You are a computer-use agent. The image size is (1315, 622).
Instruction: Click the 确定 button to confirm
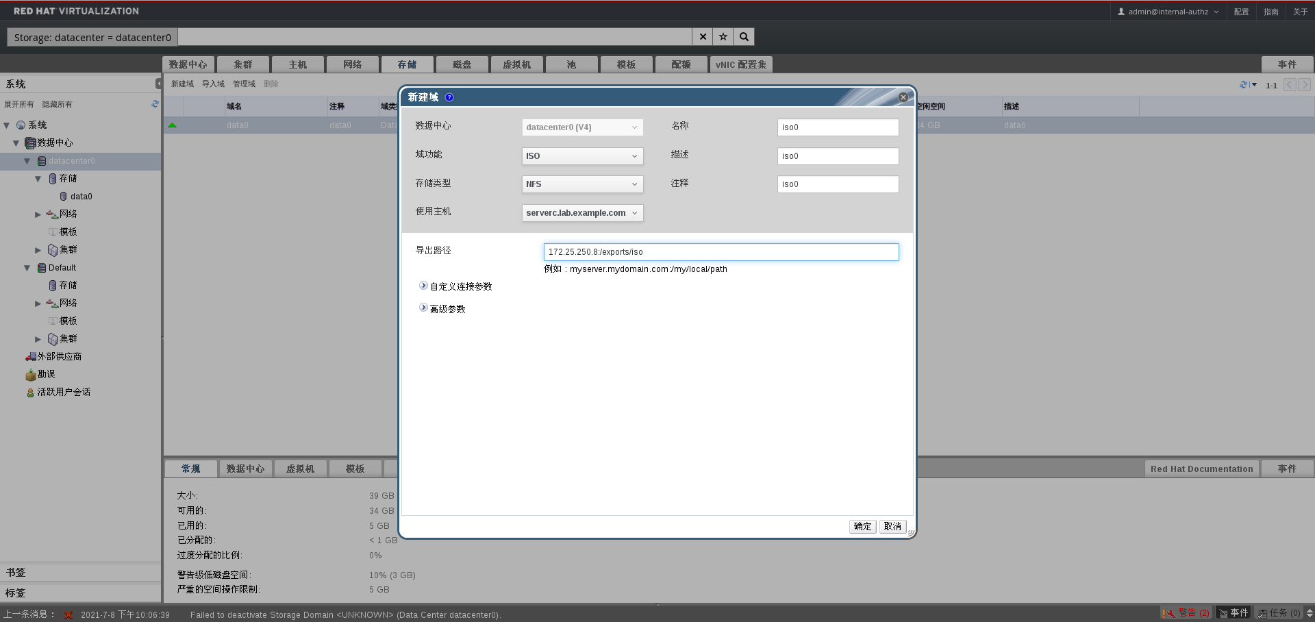coord(862,526)
